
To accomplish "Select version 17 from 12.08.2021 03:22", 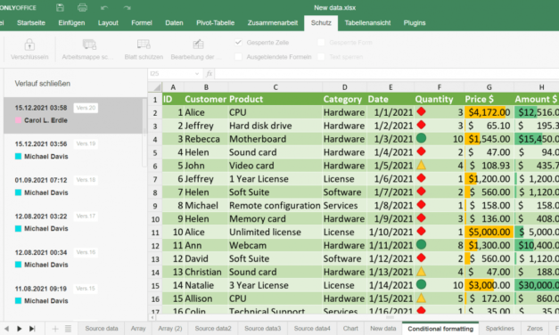I will click(x=73, y=223).
